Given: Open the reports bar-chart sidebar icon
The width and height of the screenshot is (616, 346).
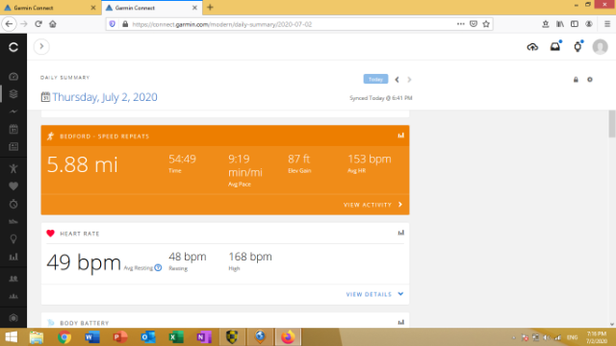Looking at the screenshot, I should (13, 257).
